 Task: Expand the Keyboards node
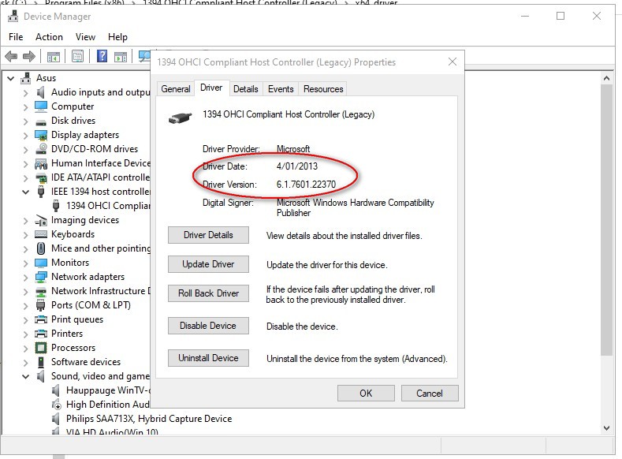[x=26, y=235]
